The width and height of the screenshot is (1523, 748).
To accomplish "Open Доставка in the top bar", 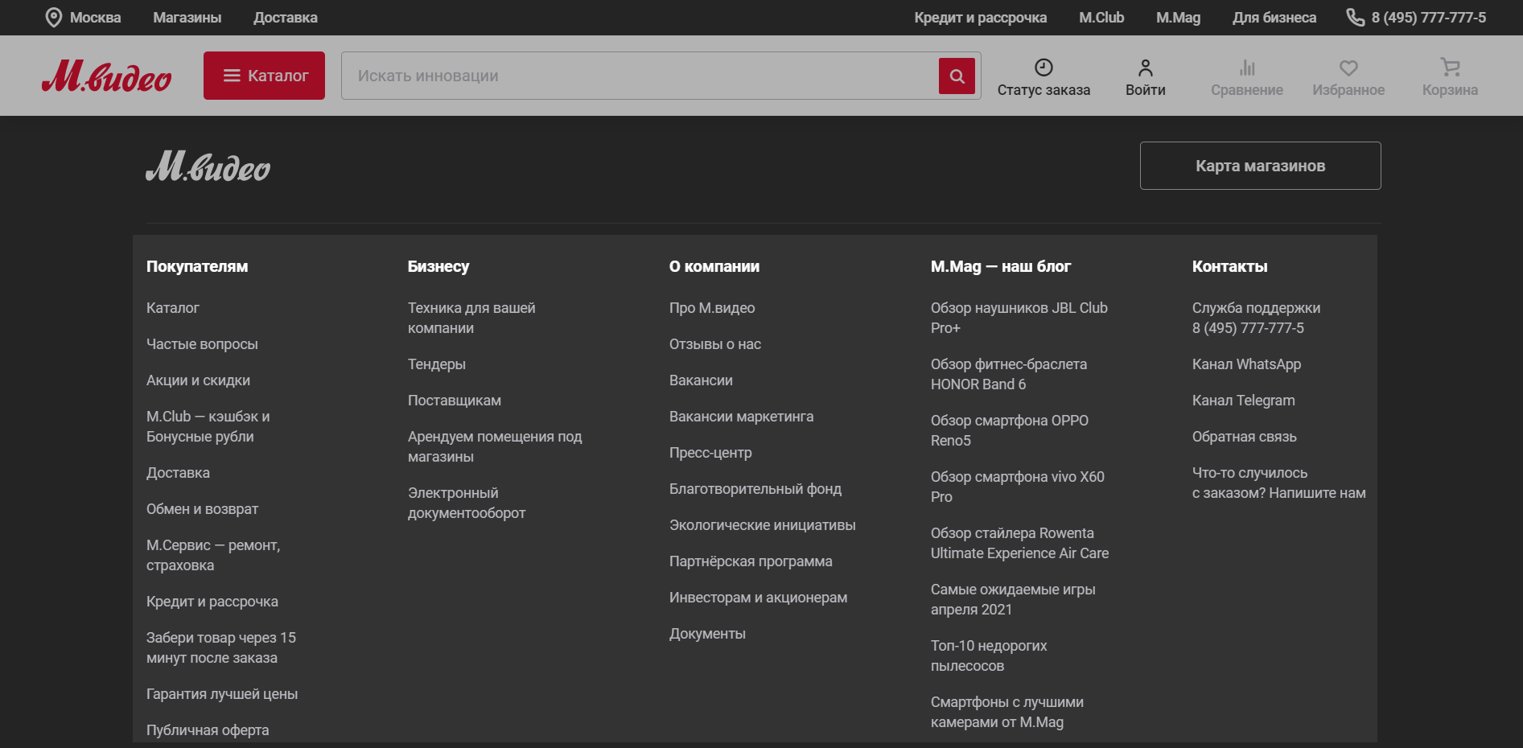I will point(286,18).
